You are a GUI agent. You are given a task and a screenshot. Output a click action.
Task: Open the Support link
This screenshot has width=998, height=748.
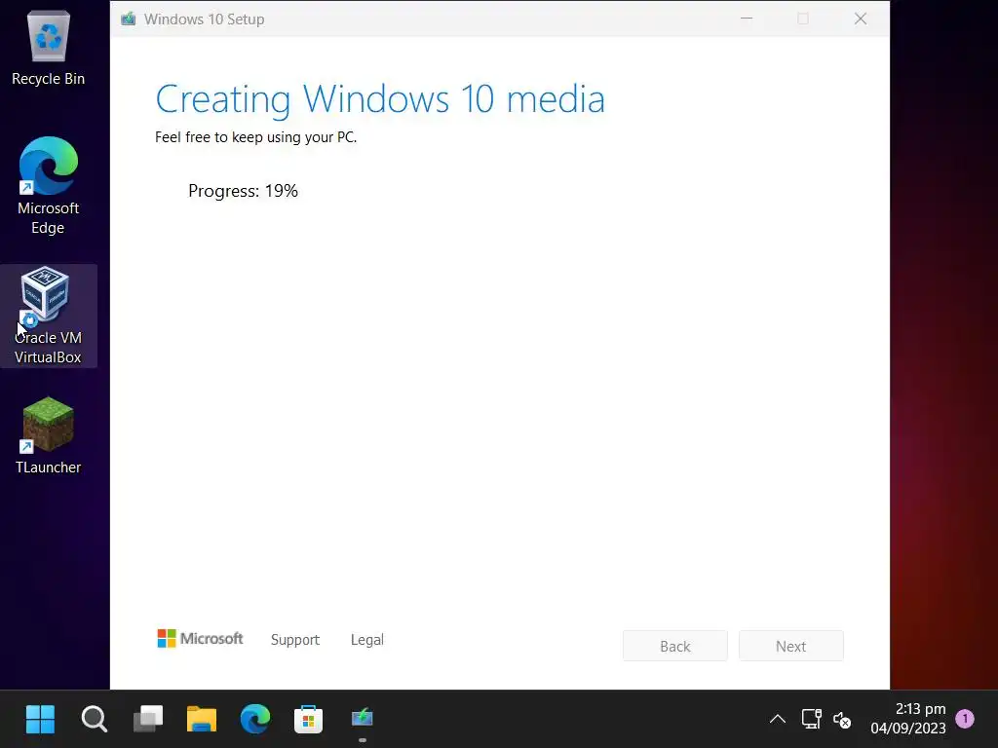tap(294, 640)
